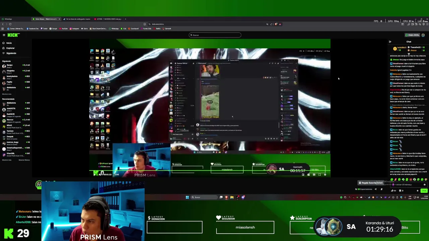Open leostyledota channel

[x=16, y=77]
